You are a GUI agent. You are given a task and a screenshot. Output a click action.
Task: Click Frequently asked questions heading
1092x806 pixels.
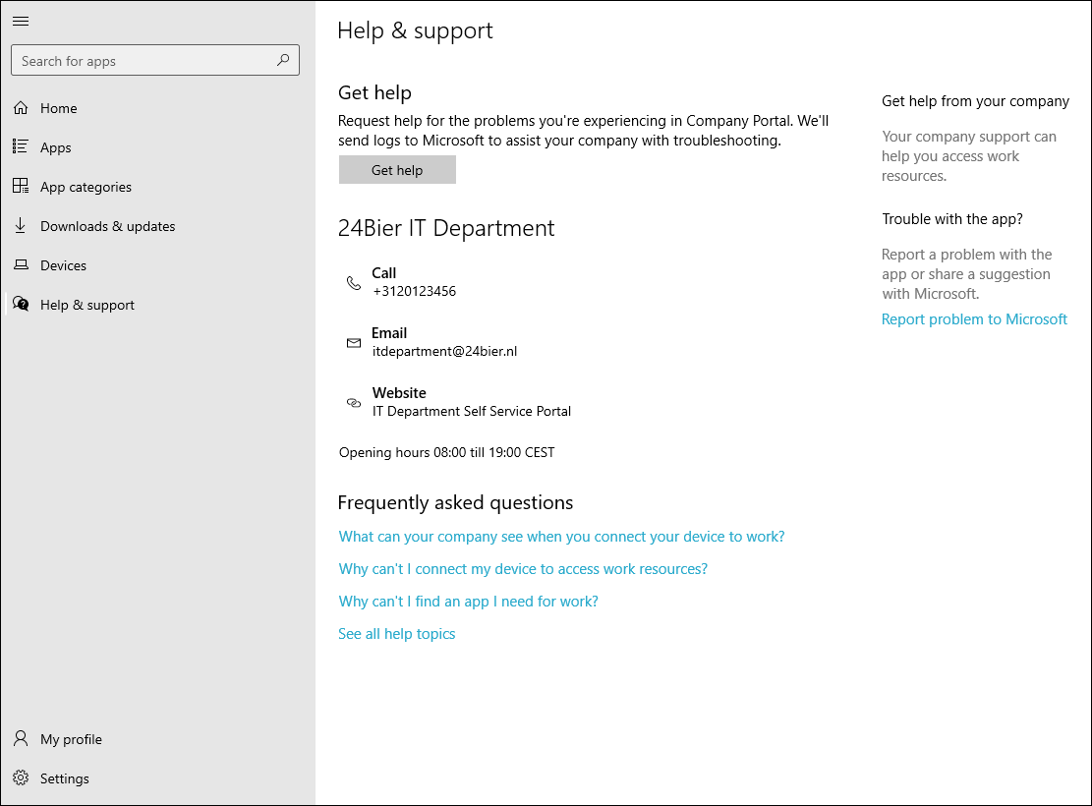(455, 502)
